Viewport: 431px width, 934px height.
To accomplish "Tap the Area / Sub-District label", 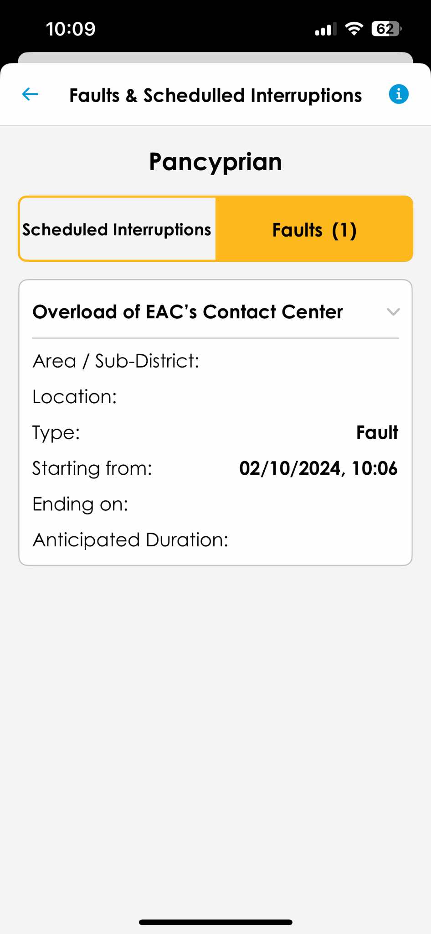I will (116, 361).
